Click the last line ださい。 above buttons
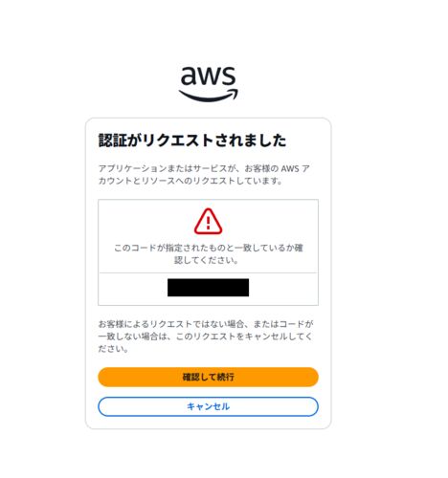This screenshot has height=478, width=448. tap(113, 349)
